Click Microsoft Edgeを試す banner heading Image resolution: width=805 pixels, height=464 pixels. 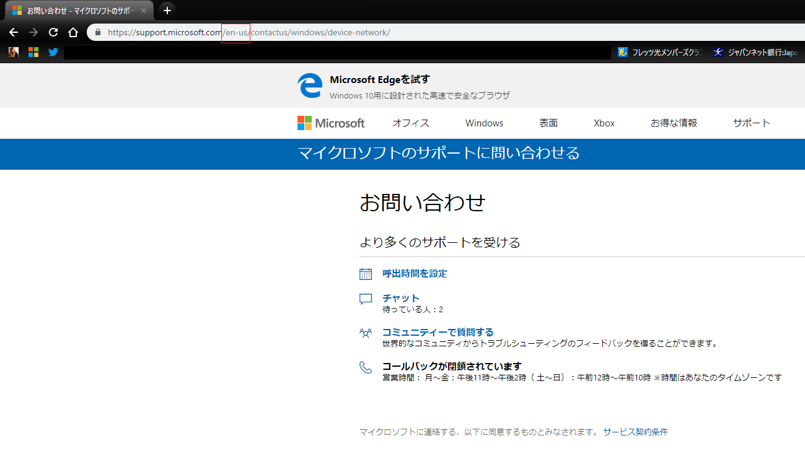(380, 79)
